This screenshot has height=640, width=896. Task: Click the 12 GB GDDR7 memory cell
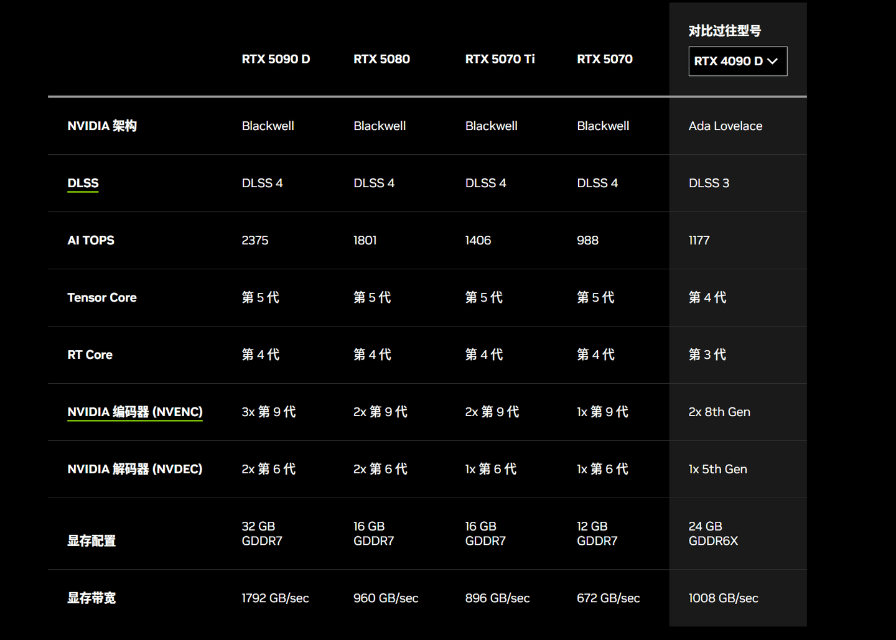coord(597,534)
